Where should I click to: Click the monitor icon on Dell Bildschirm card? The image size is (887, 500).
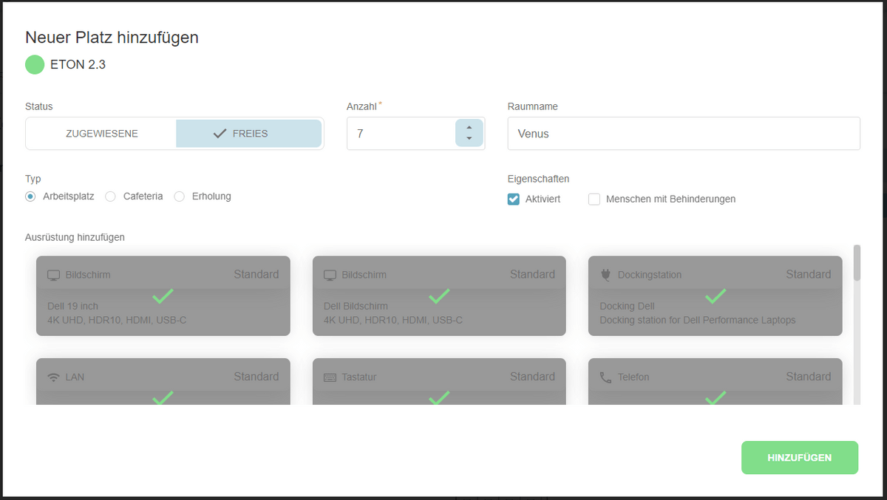(330, 275)
